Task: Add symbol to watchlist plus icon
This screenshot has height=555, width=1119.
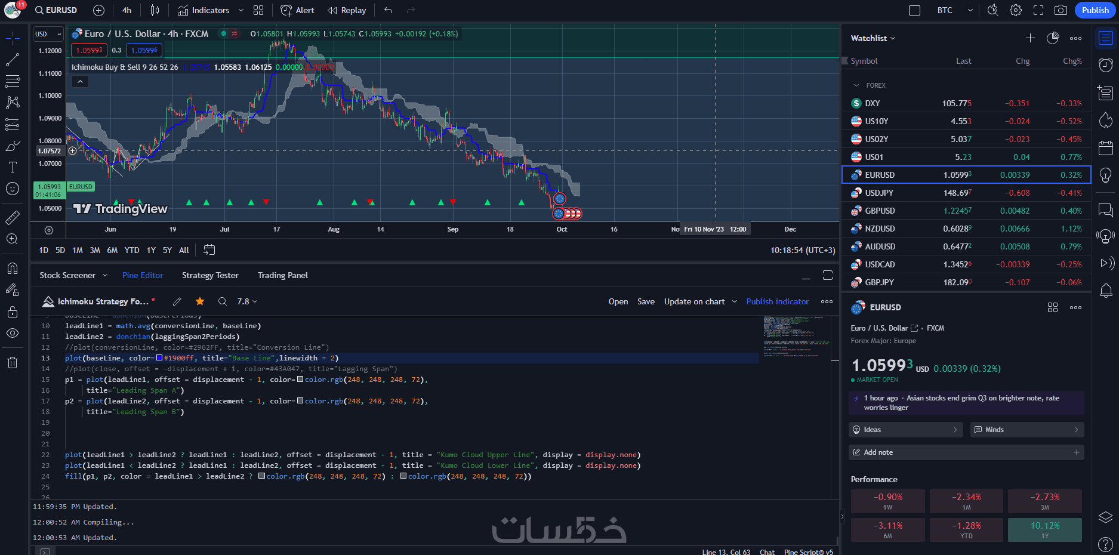Action: (x=1030, y=38)
